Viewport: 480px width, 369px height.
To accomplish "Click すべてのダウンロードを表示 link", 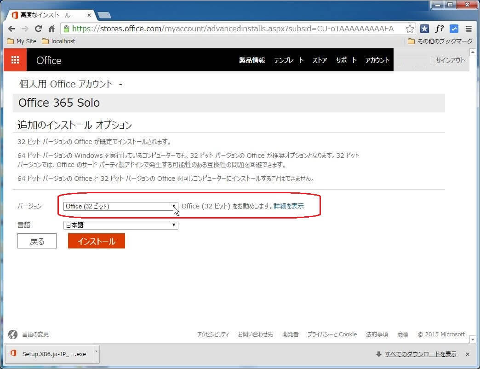I will (x=420, y=354).
